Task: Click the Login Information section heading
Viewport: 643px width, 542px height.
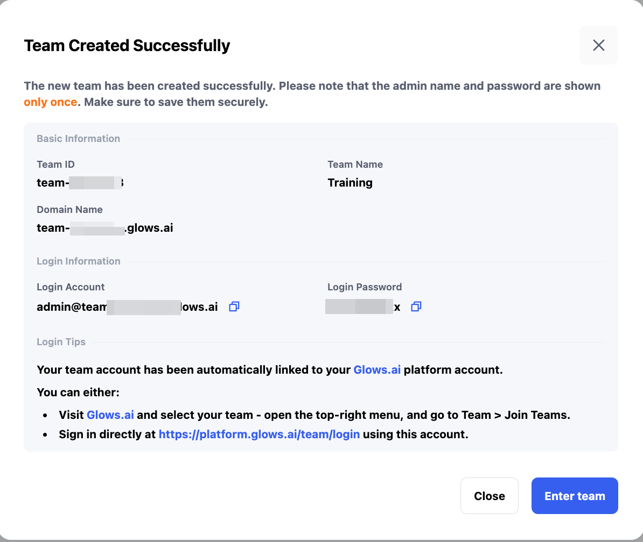Action: point(78,261)
